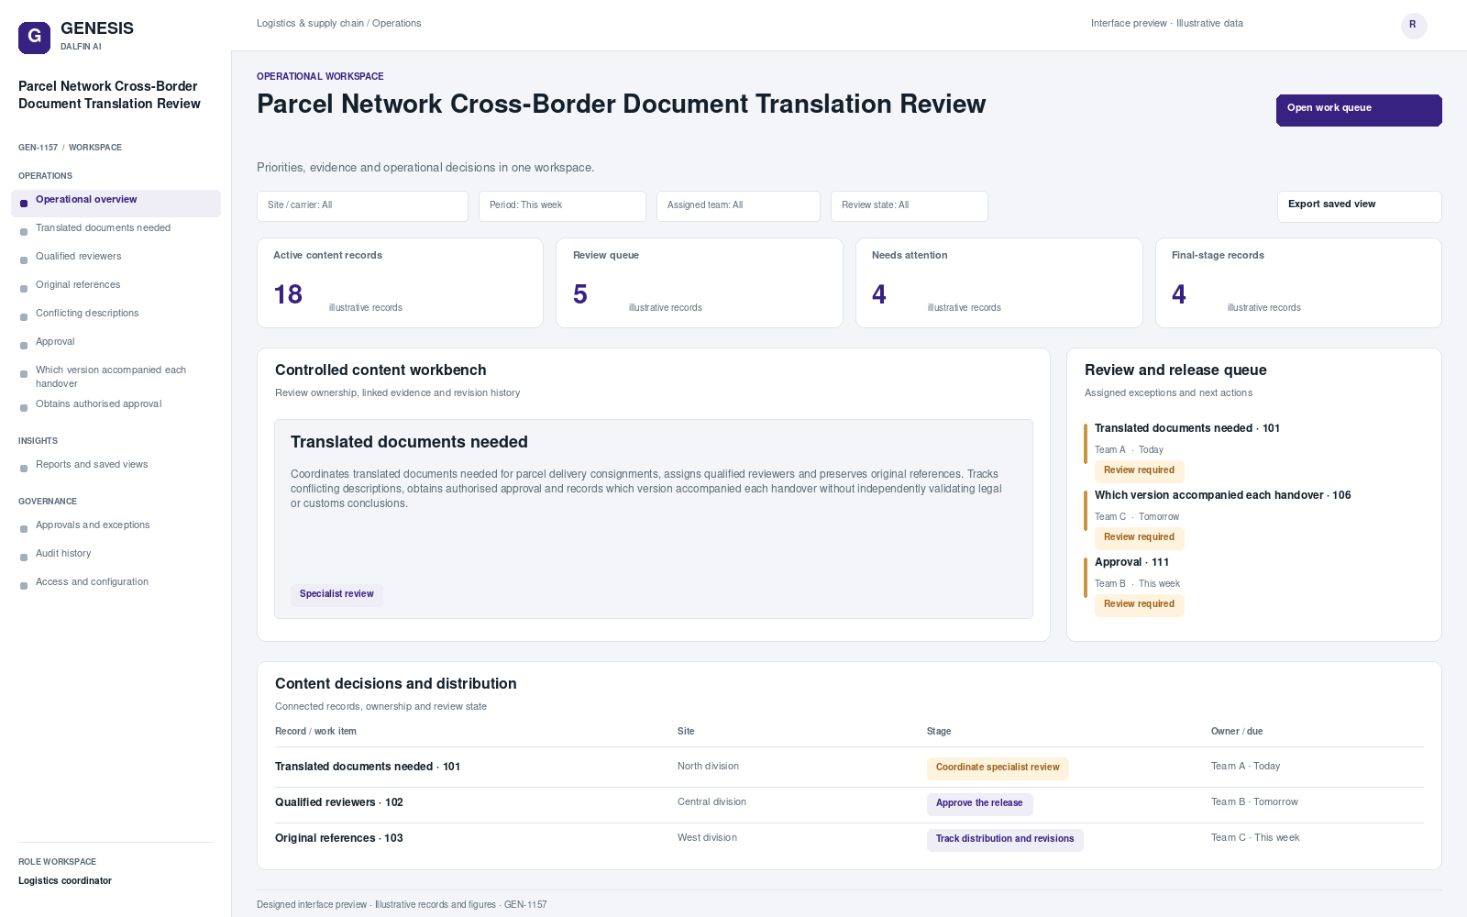Viewport: 1467px width, 917px height.
Task: Click the Logistics coordinator role label
Action: click(65, 881)
